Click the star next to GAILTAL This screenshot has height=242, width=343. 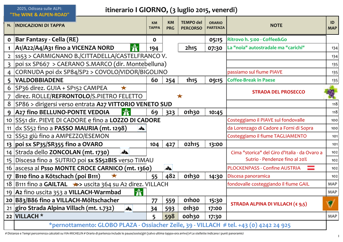[x=75, y=185]
